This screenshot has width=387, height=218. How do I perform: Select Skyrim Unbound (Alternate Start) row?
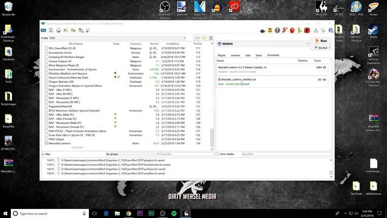coord(126,78)
